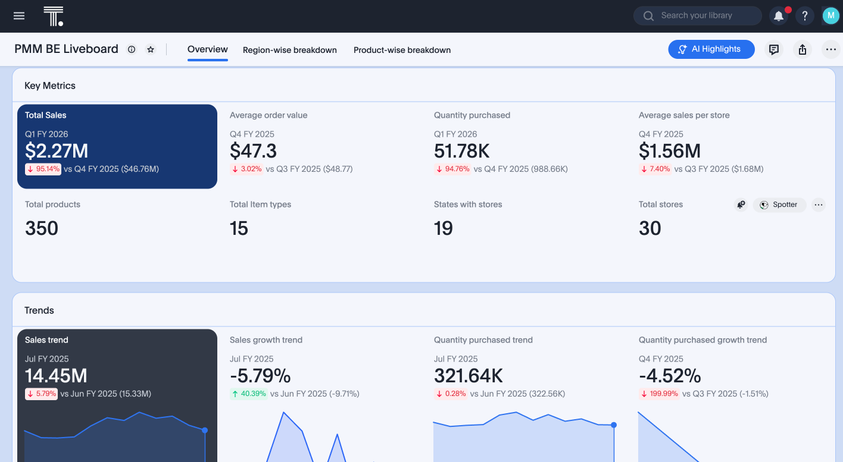Switch to the Product-wise breakdown tab
This screenshot has width=843, height=462.
(x=402, y=50)
